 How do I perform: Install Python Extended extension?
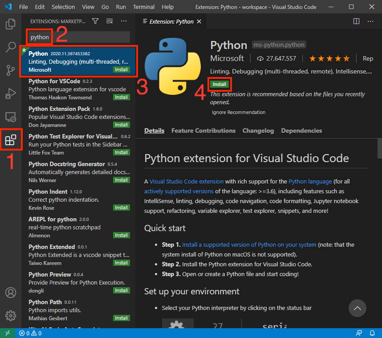pos(122,263)
